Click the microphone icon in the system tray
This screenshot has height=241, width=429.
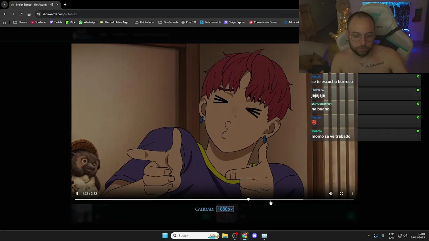coord(383,236)
